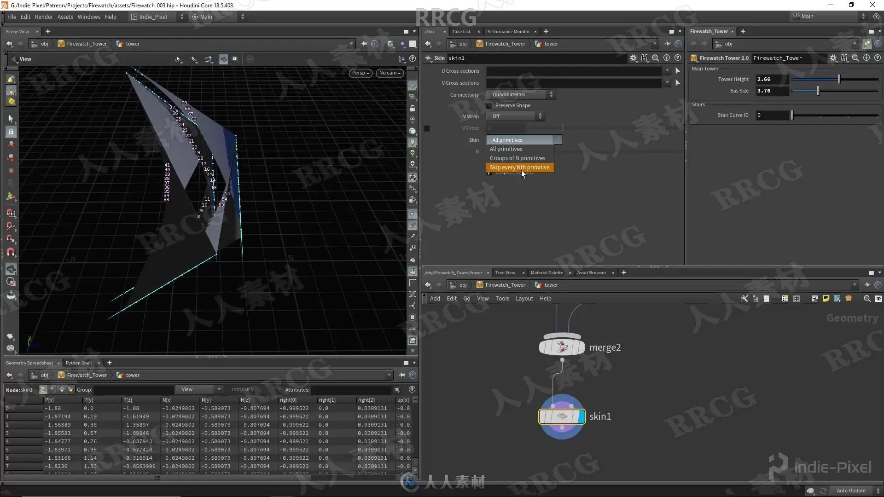Adjust the Tower Height slider
This screenshot has height=497, width=884.
click(x=839, y=79)
